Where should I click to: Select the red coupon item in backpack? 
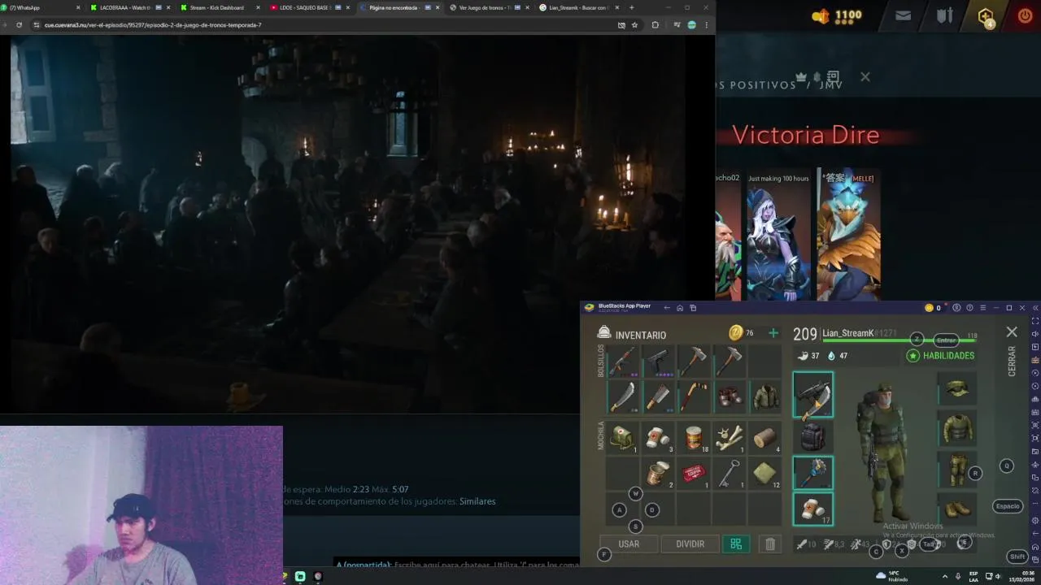coord(694,473)
